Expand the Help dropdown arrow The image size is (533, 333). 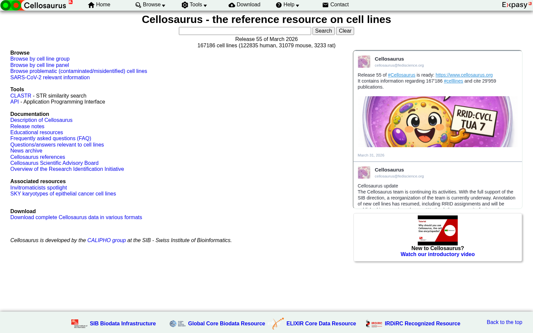click(x=297, y=6)
